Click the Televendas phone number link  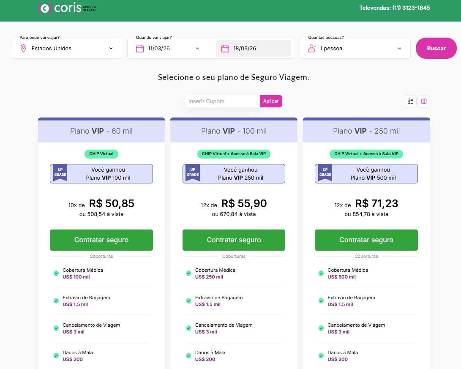point(394,8)
